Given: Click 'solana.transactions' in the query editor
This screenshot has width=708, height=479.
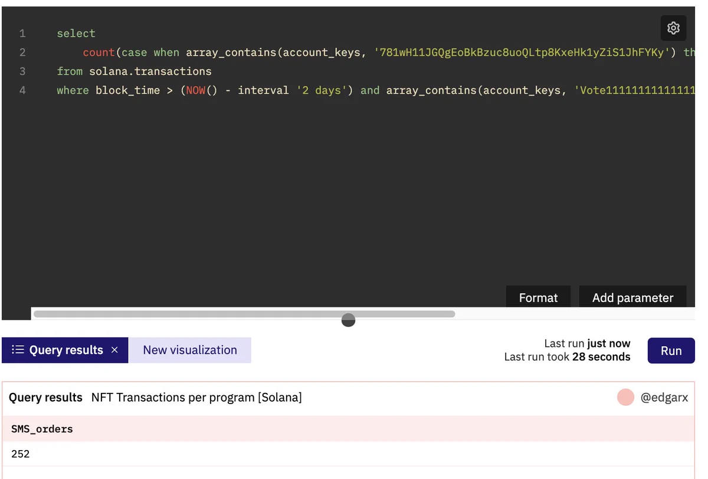Looking at the screenshot, I should click(x=150, y=71).
